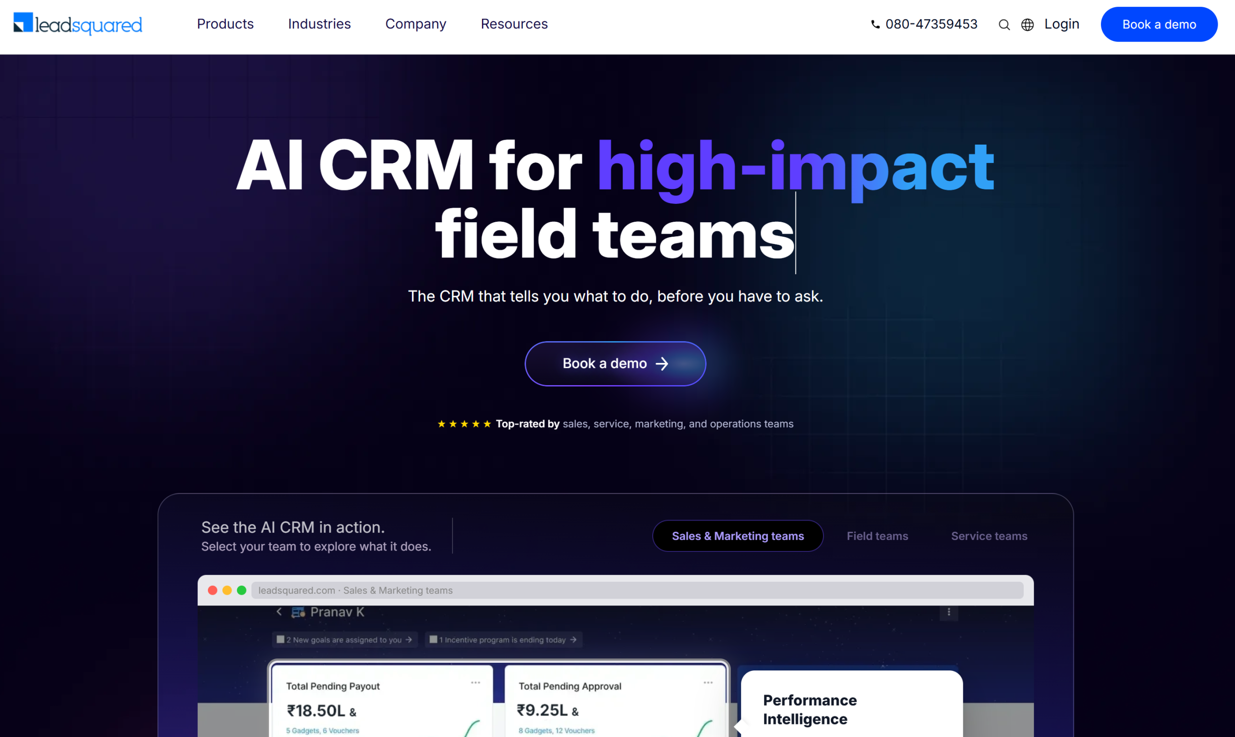1235x737 pixels.
Task: Click the hero Book a demo button
Action: click(615, 363)
